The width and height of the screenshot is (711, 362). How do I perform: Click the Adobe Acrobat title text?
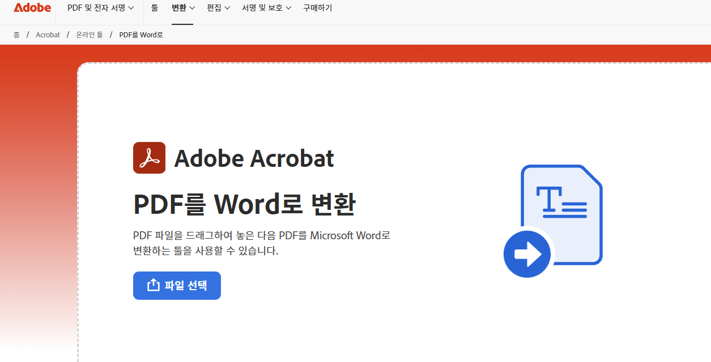click(254, 159)
